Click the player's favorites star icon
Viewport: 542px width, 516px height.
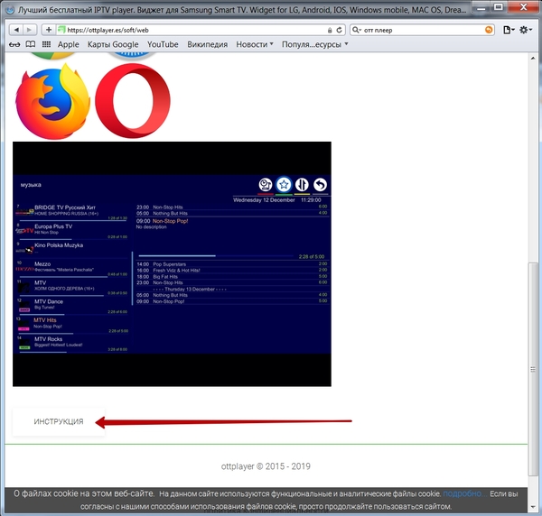tap(284, 185)
